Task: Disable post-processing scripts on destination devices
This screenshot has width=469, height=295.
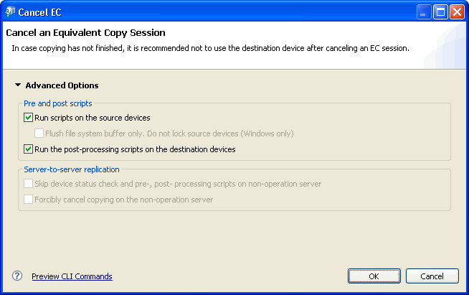Action: coord(29,149)
